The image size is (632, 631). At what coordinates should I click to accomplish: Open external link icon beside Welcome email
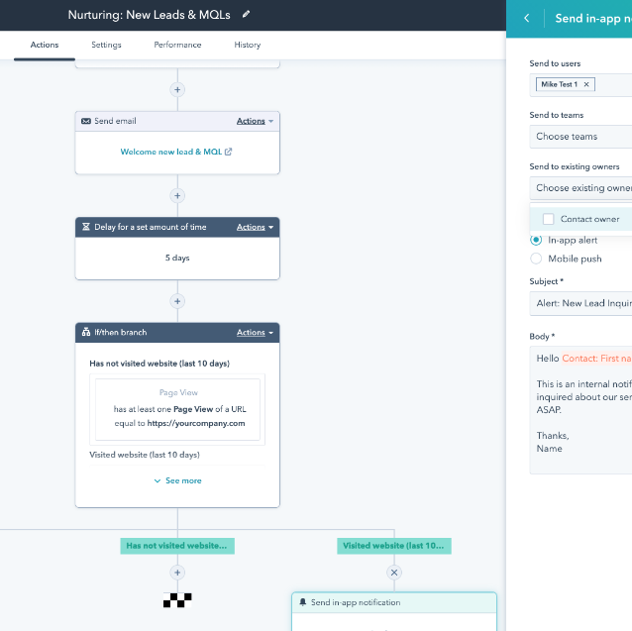pos(229,152)
